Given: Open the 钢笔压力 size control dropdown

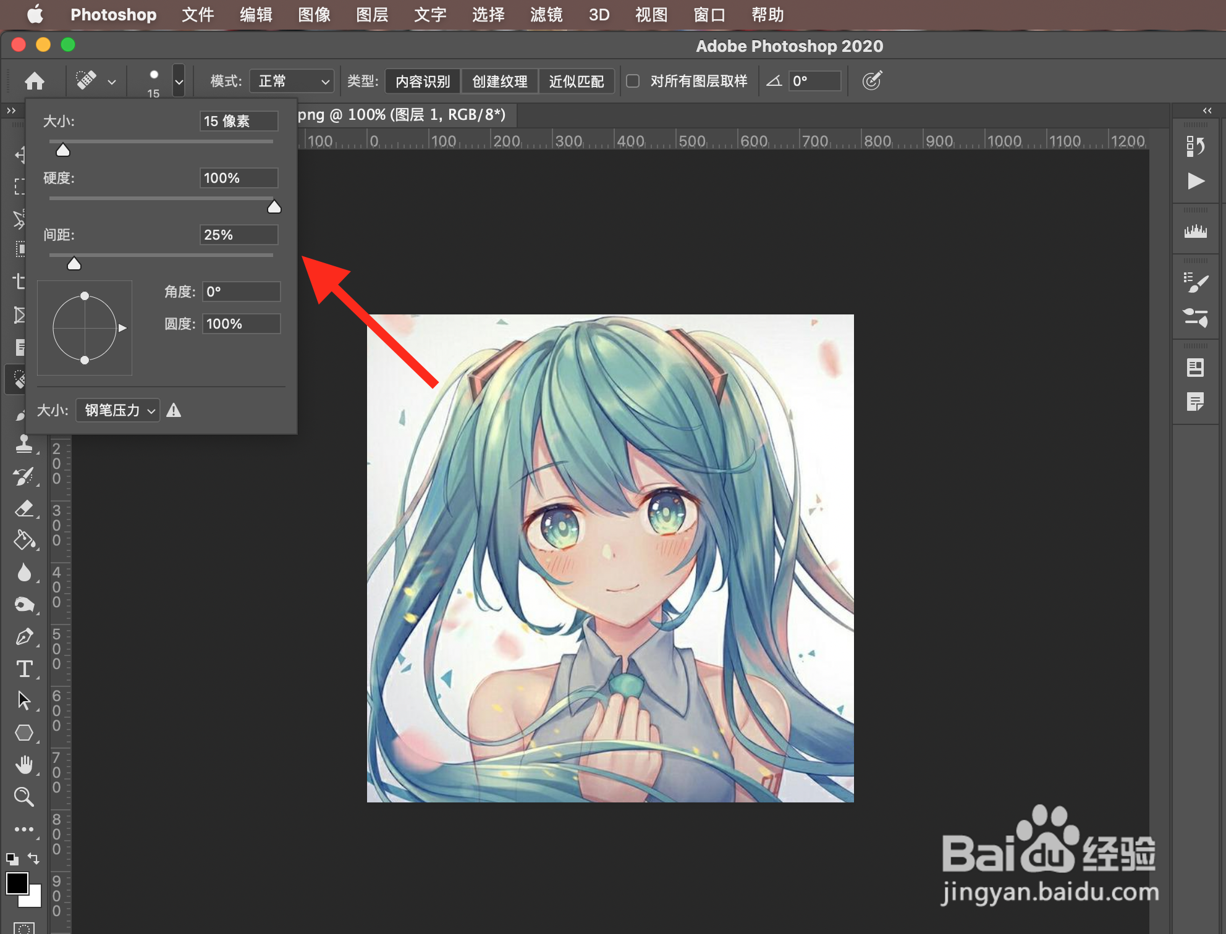Looking at the screenshot, I should coord(117,410).
